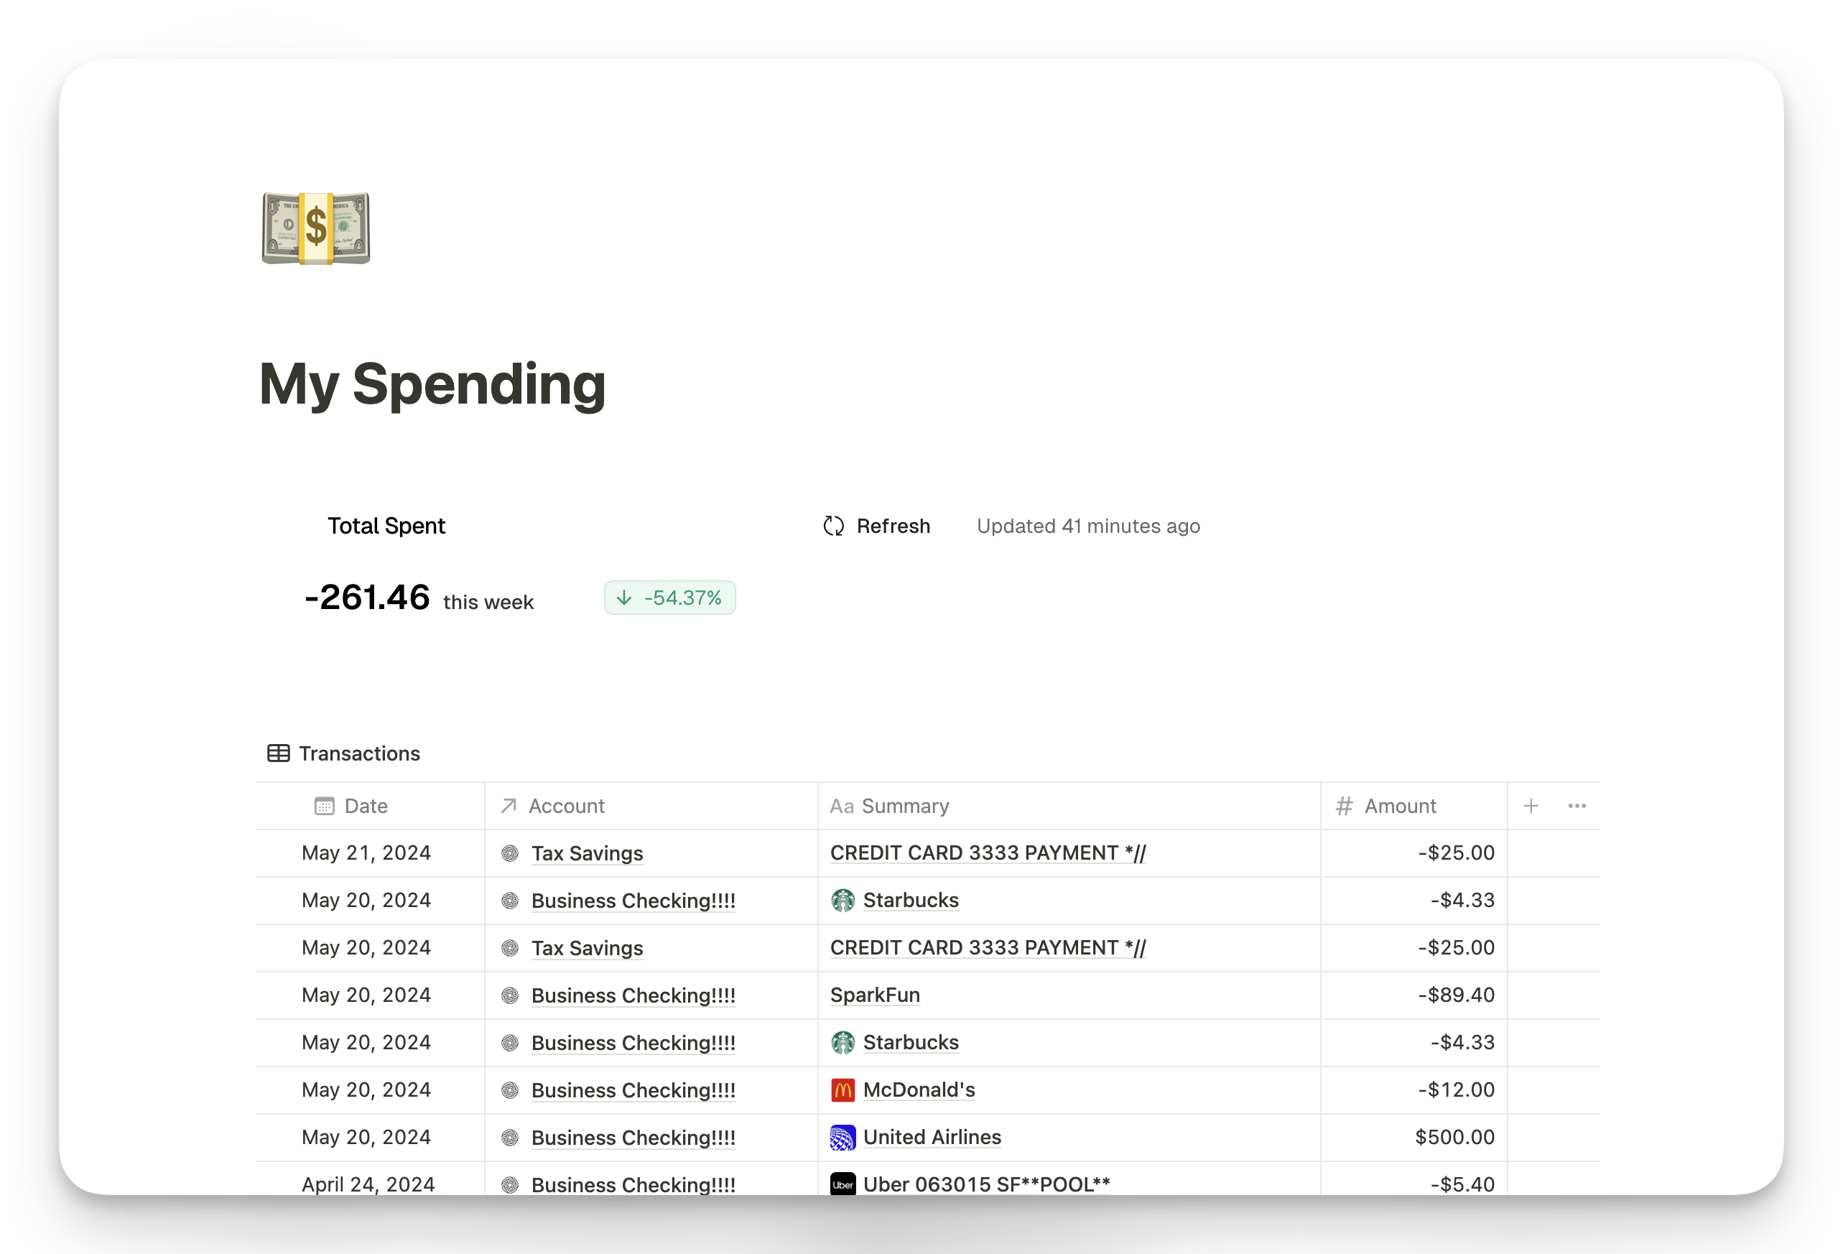Open the McDonald's transaction link

tap(919, 1090)
